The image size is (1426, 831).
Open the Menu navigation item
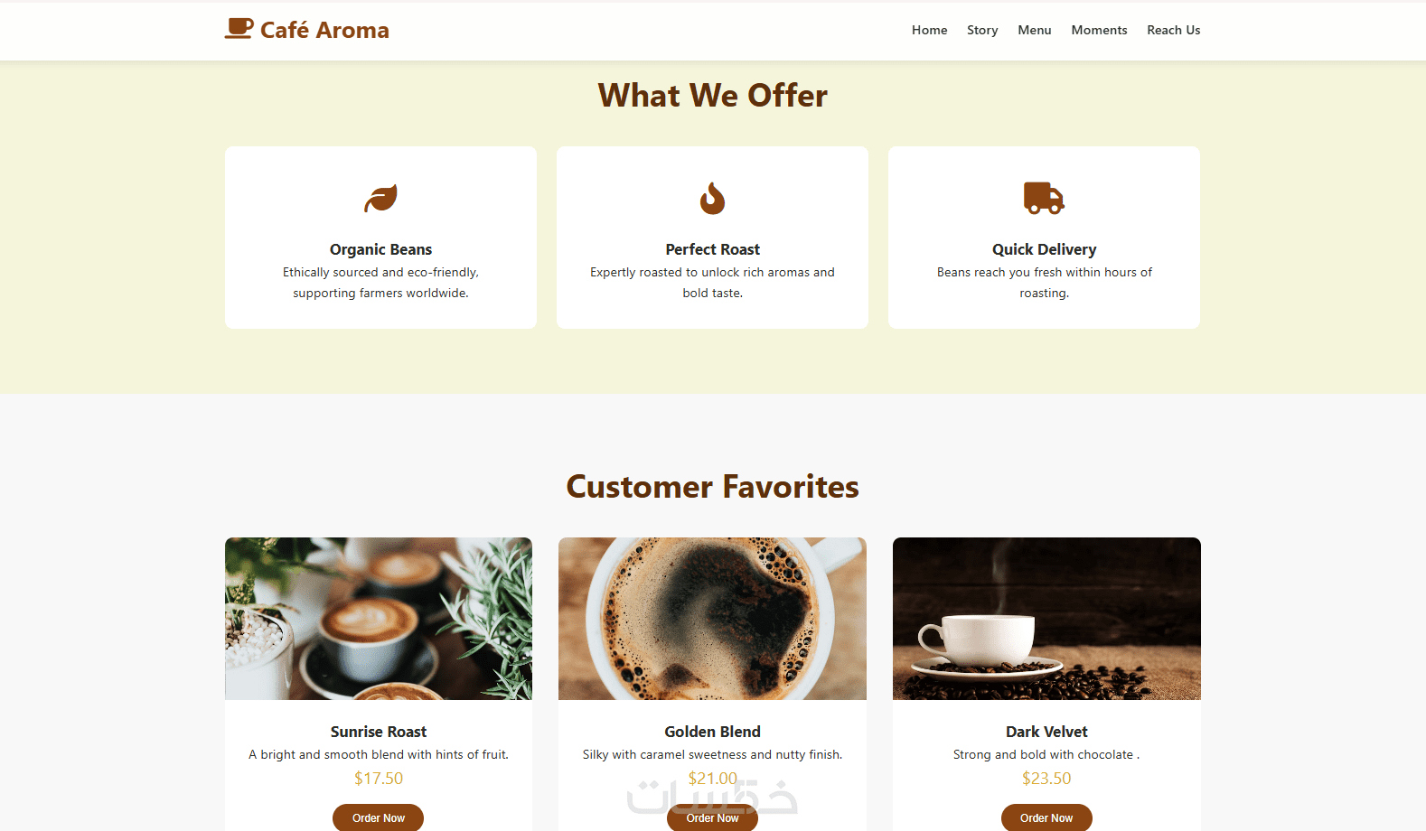click(x=1034, y=30)
